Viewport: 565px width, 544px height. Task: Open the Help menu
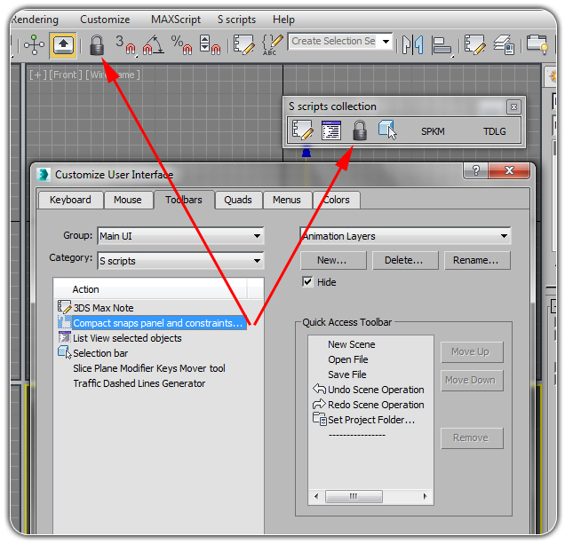click(283, 20)
